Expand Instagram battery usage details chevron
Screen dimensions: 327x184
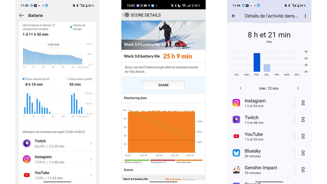(91, 159)
